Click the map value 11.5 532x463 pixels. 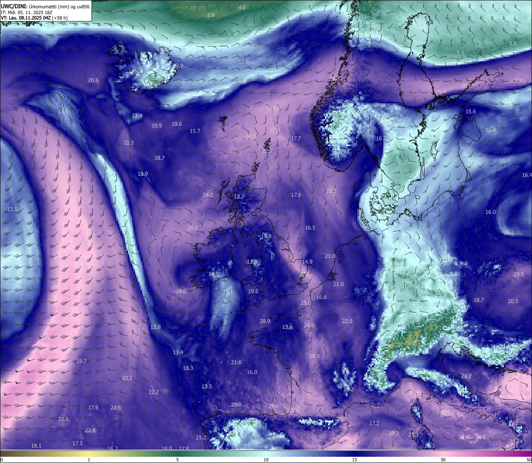click(63, 112)
